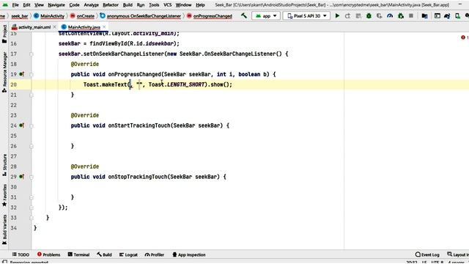Open the Terminal tool window

[78, 254]
